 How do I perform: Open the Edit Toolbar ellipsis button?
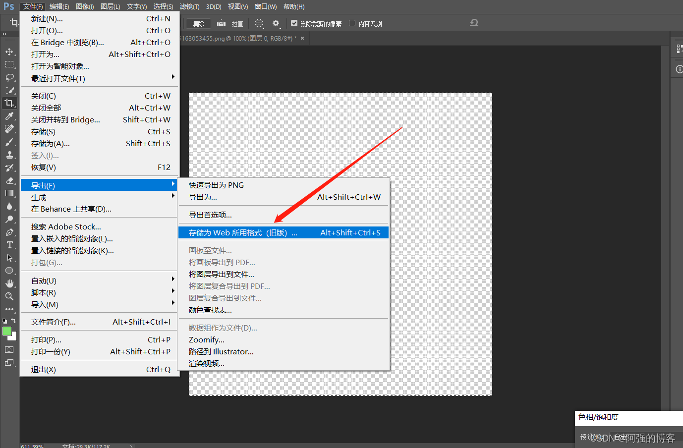(9, 309)
